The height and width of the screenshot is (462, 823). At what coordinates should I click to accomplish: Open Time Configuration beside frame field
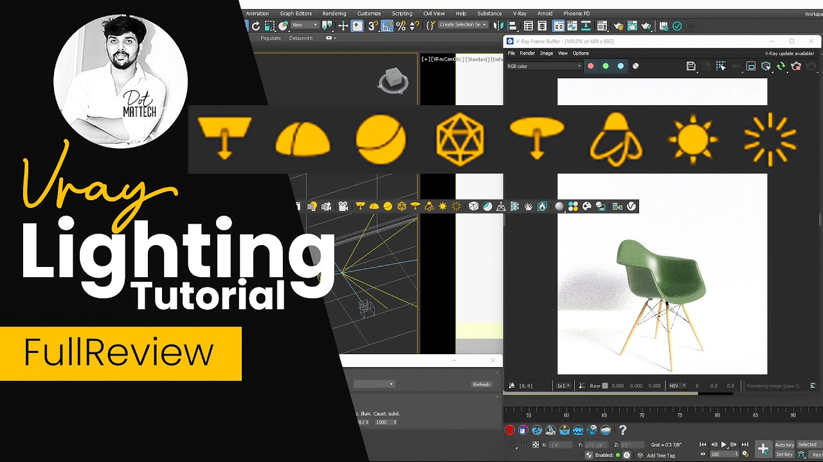(745, 454)
